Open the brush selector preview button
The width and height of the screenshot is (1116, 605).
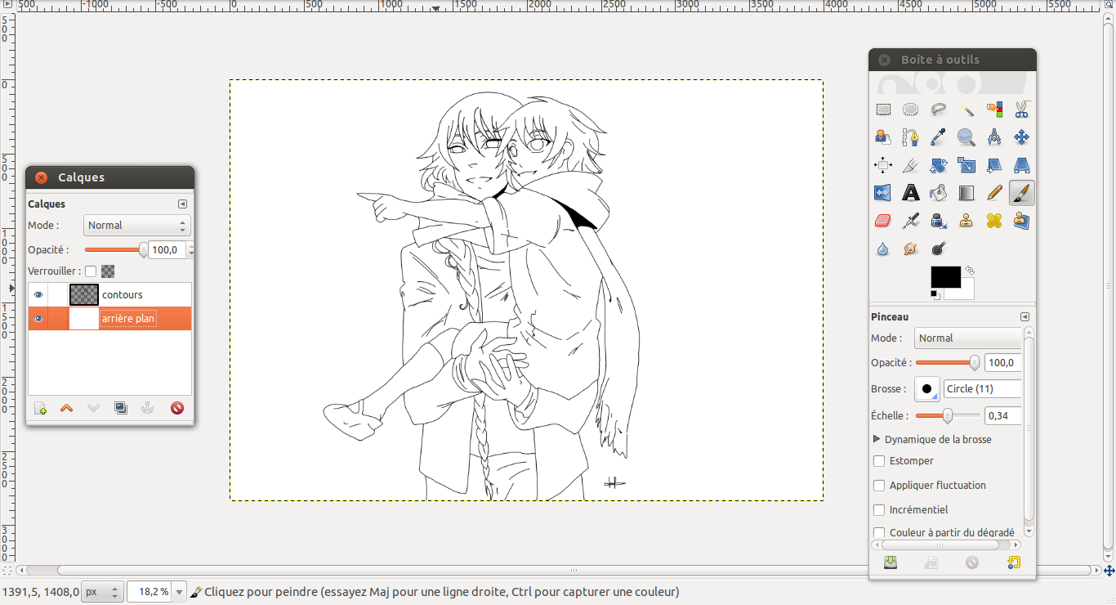926,389
